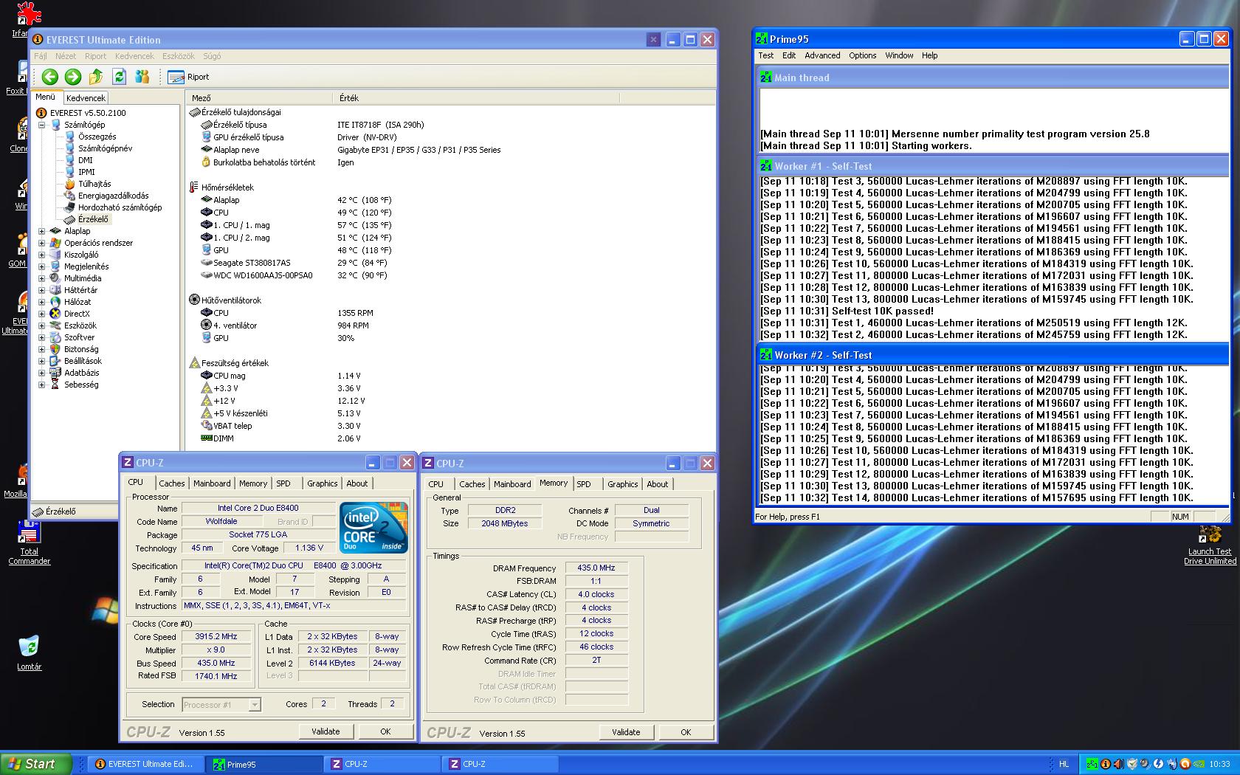Click the EVEREST pin icon in title bar
Viewport: 1240px width, 775px height.
click(653, 40)
